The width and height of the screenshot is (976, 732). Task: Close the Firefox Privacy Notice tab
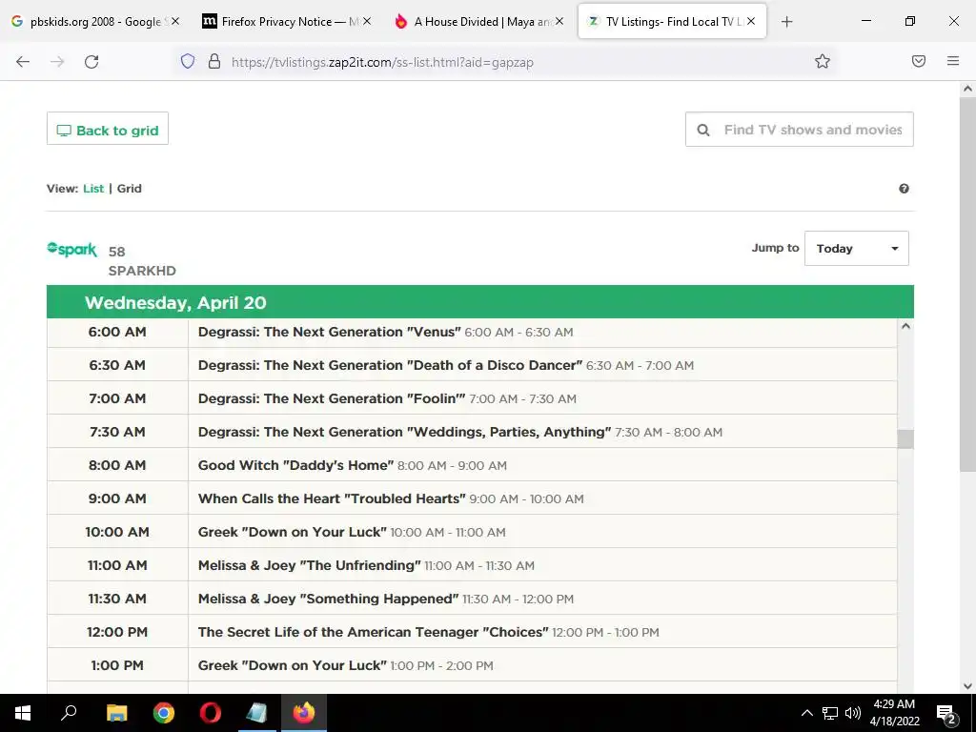click(367, 21)
